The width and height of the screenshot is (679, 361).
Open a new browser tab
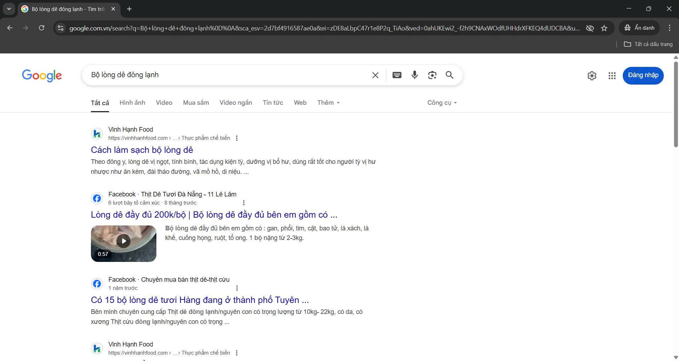129,9
